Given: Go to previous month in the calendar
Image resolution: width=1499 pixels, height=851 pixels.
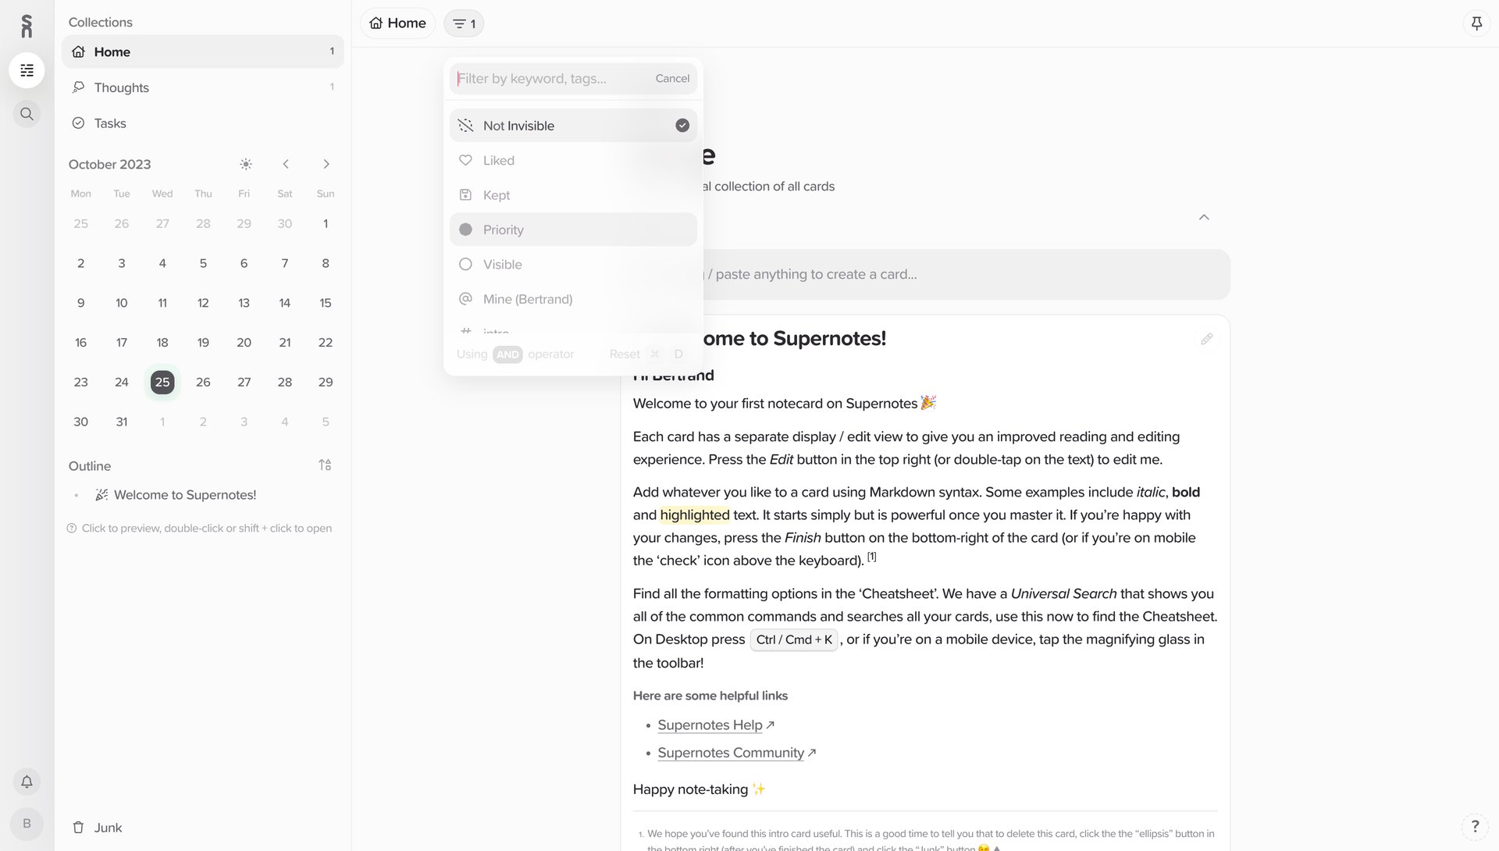Looking at the screenshot, I should pos(286,164).
